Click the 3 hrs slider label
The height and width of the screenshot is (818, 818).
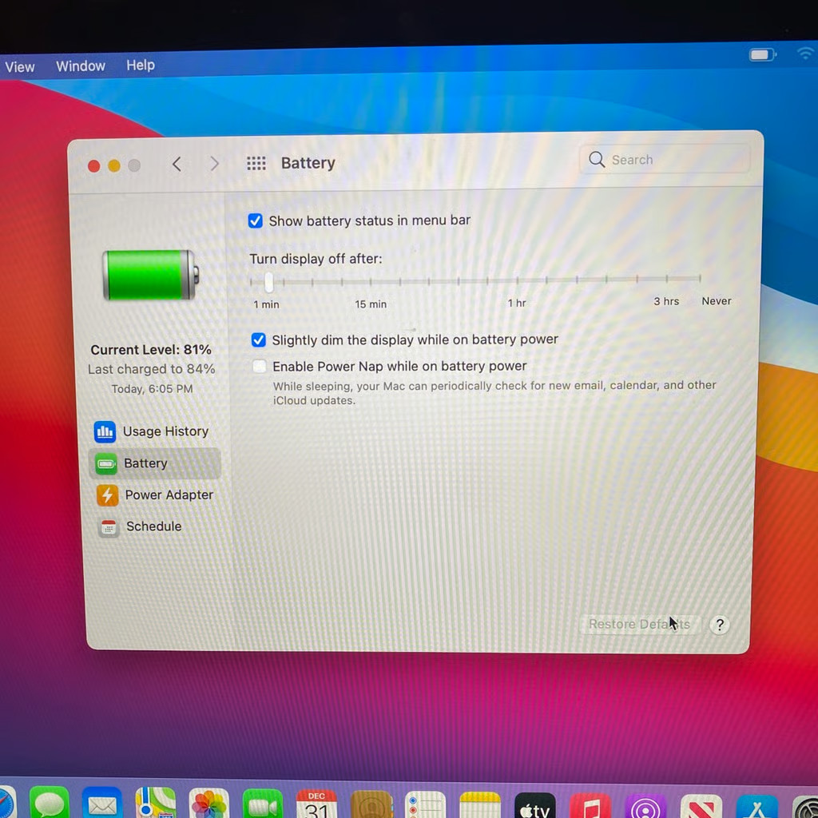pos(666,301)
